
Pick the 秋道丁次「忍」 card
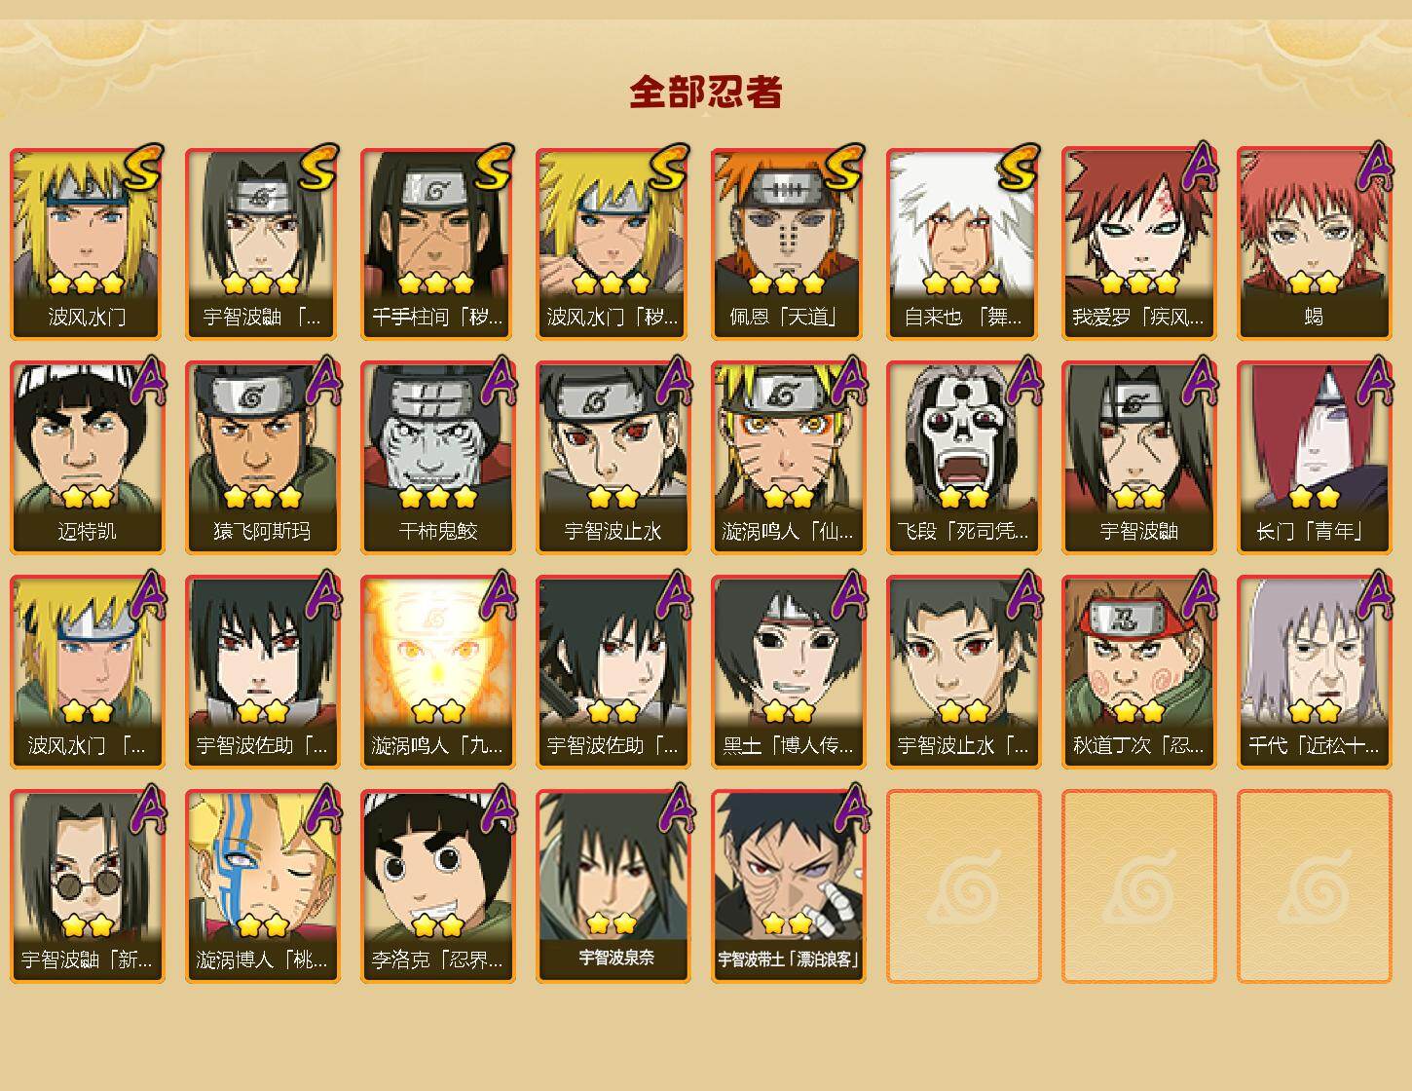(1139, 671)
